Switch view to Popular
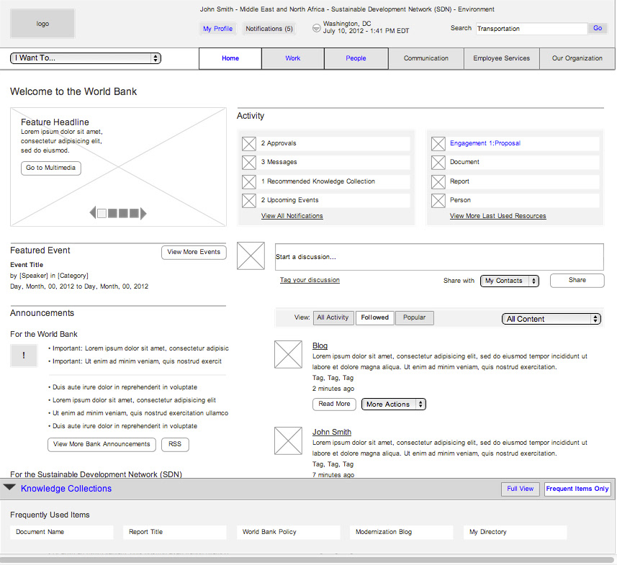The image size is (617, 565). click(415, 317)
